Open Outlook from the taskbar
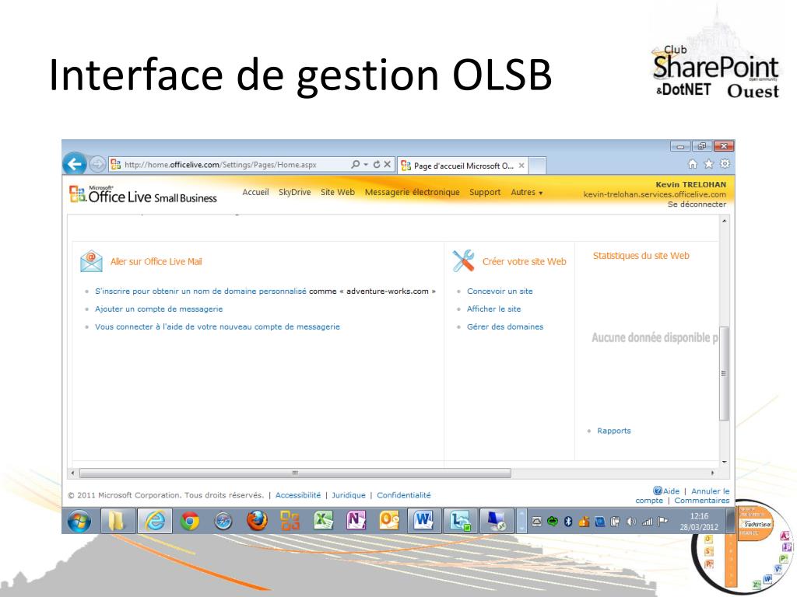The height and width of the screenshot is (597, 797). (389, 521)
